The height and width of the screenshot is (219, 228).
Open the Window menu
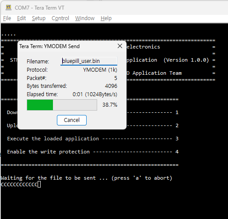tap(85, 18)
